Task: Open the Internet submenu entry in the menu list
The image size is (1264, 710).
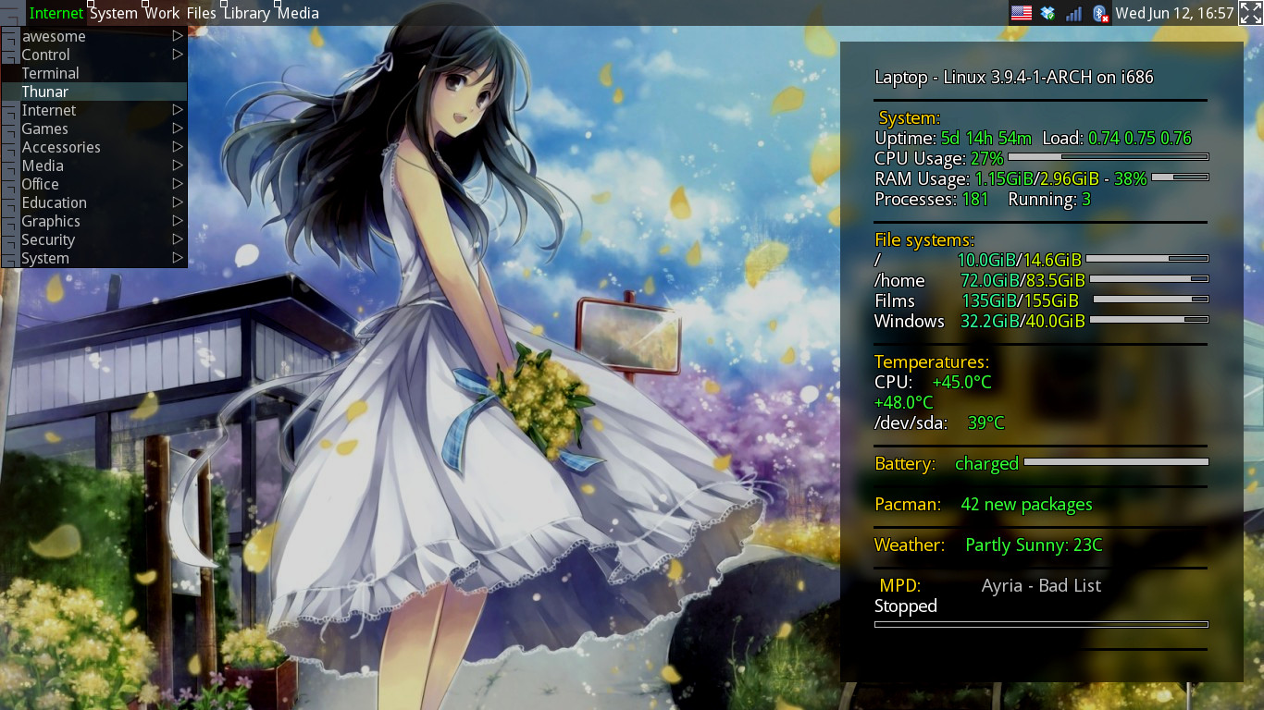Action: (x=93, y=110)
